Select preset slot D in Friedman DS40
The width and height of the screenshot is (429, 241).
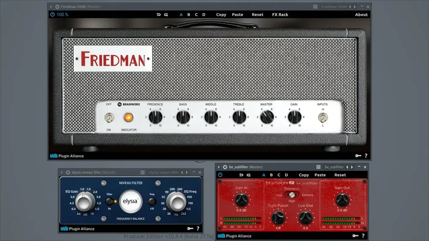click(x=204, y=15)
